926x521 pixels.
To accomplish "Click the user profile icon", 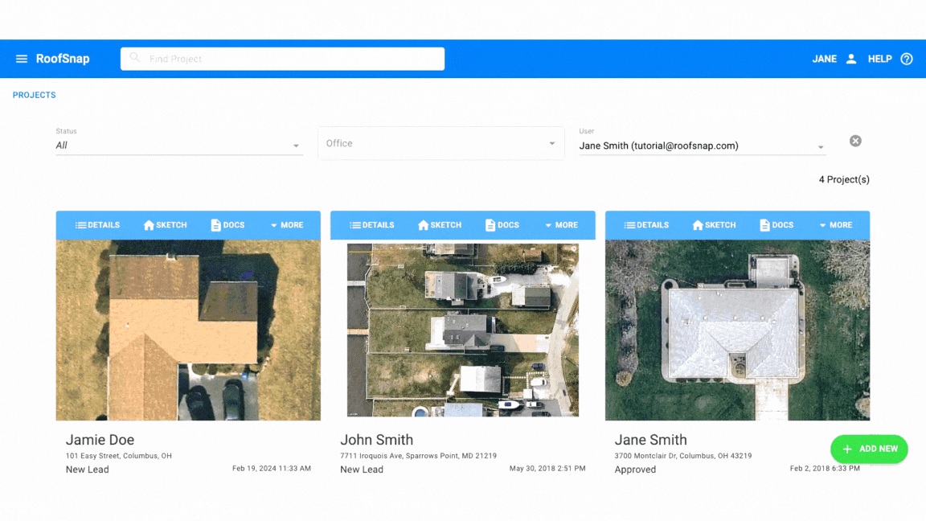I will tap(851, 59).
